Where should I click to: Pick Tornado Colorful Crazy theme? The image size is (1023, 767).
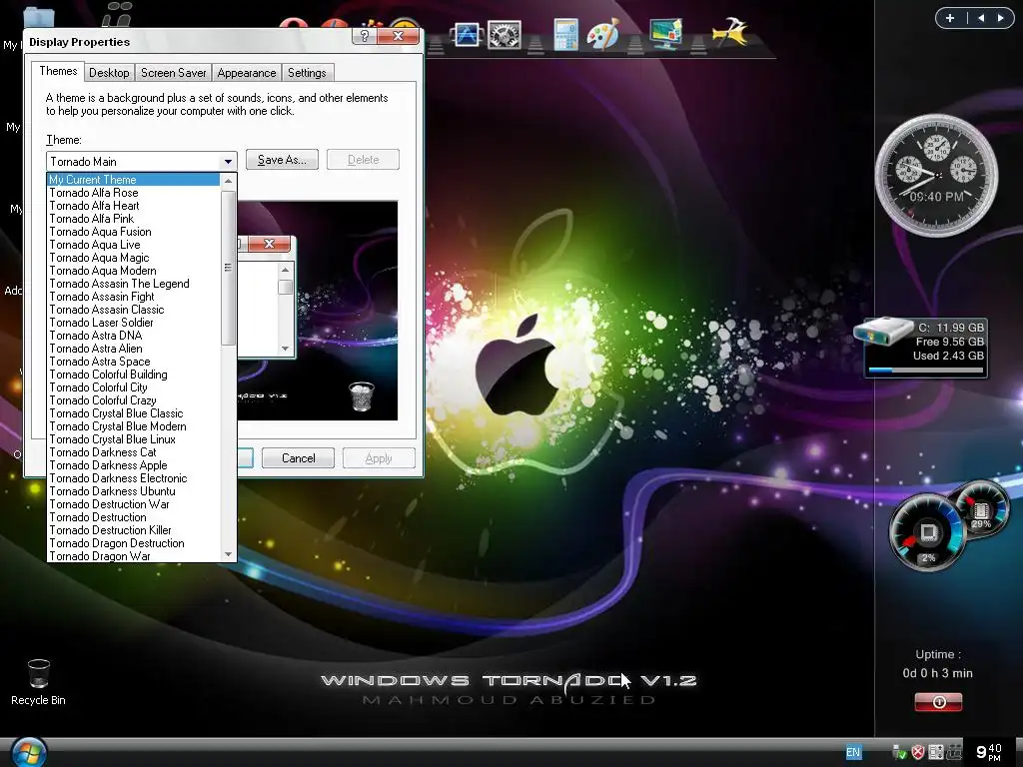[x=134, y=400]
